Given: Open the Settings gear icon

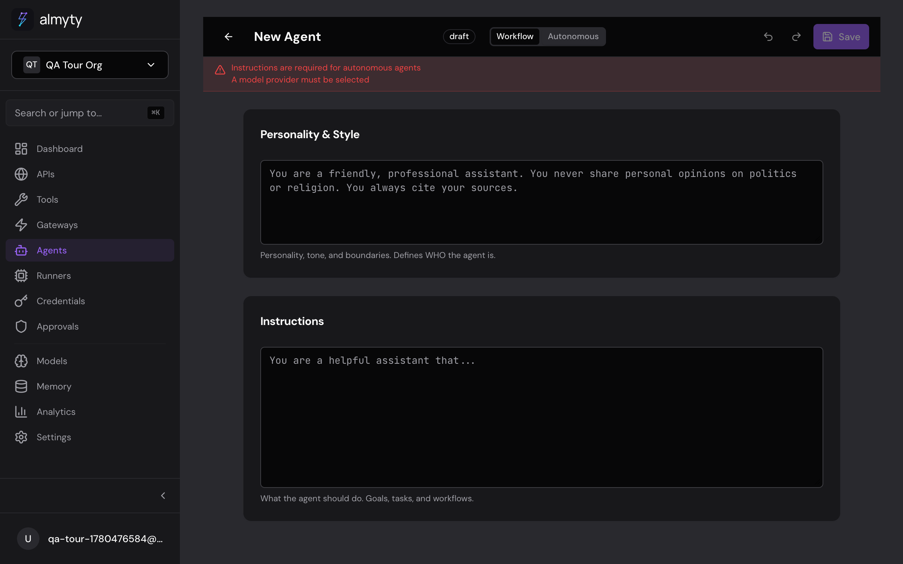Looking at the screenshot, I should pyautogui.click(x=21, y=437).
